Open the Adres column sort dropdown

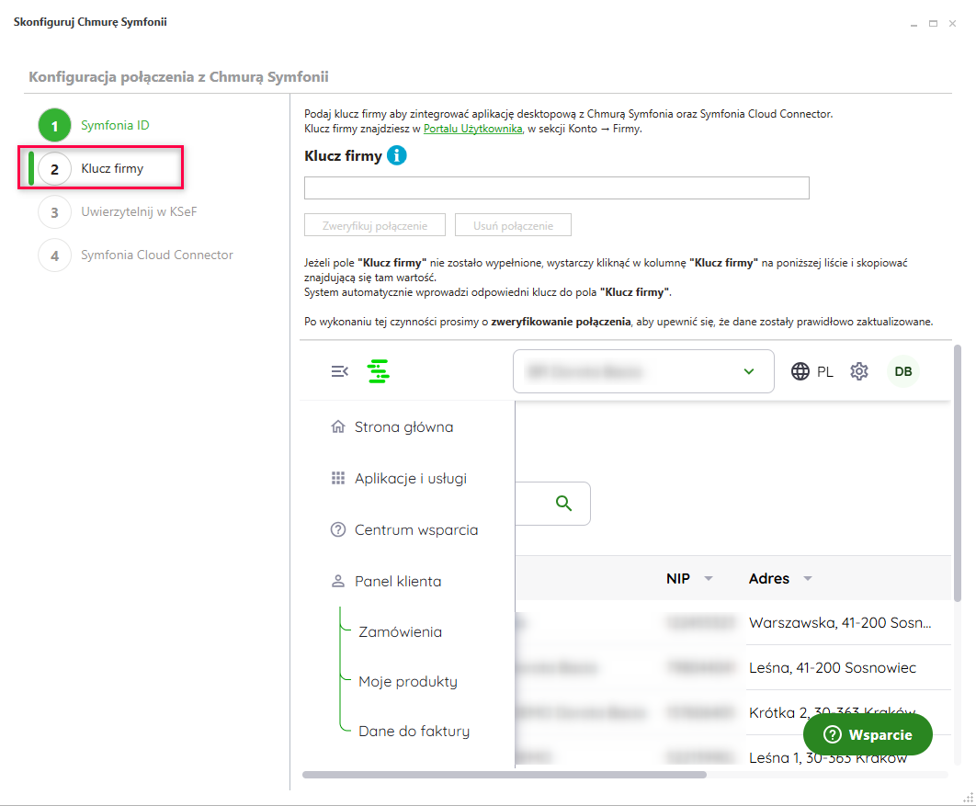pos(808,579)
